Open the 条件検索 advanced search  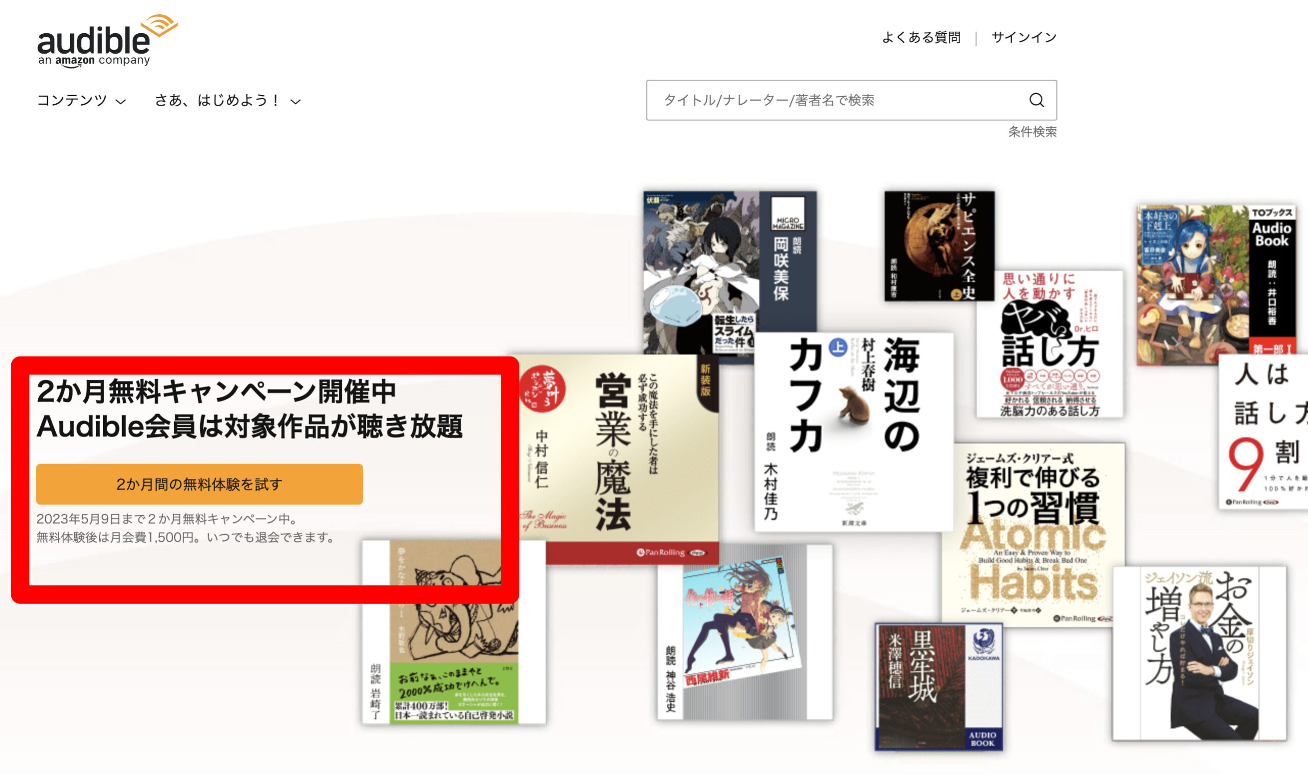pyautogui.click(x=1032, y=132)
